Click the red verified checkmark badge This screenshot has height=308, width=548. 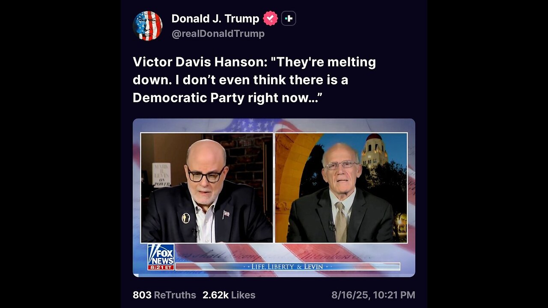[270, 18]
